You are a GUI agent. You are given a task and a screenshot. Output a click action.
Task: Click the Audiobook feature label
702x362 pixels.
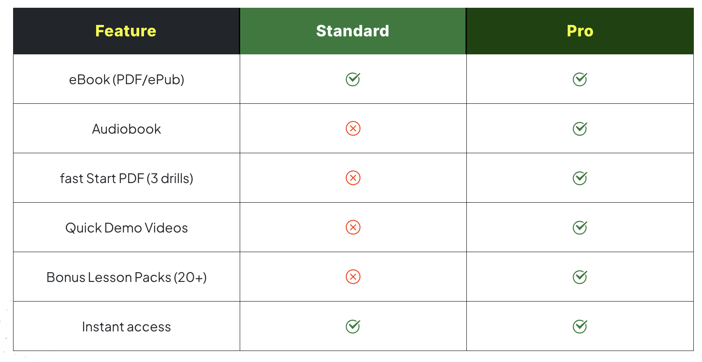(x=126, y=129)
